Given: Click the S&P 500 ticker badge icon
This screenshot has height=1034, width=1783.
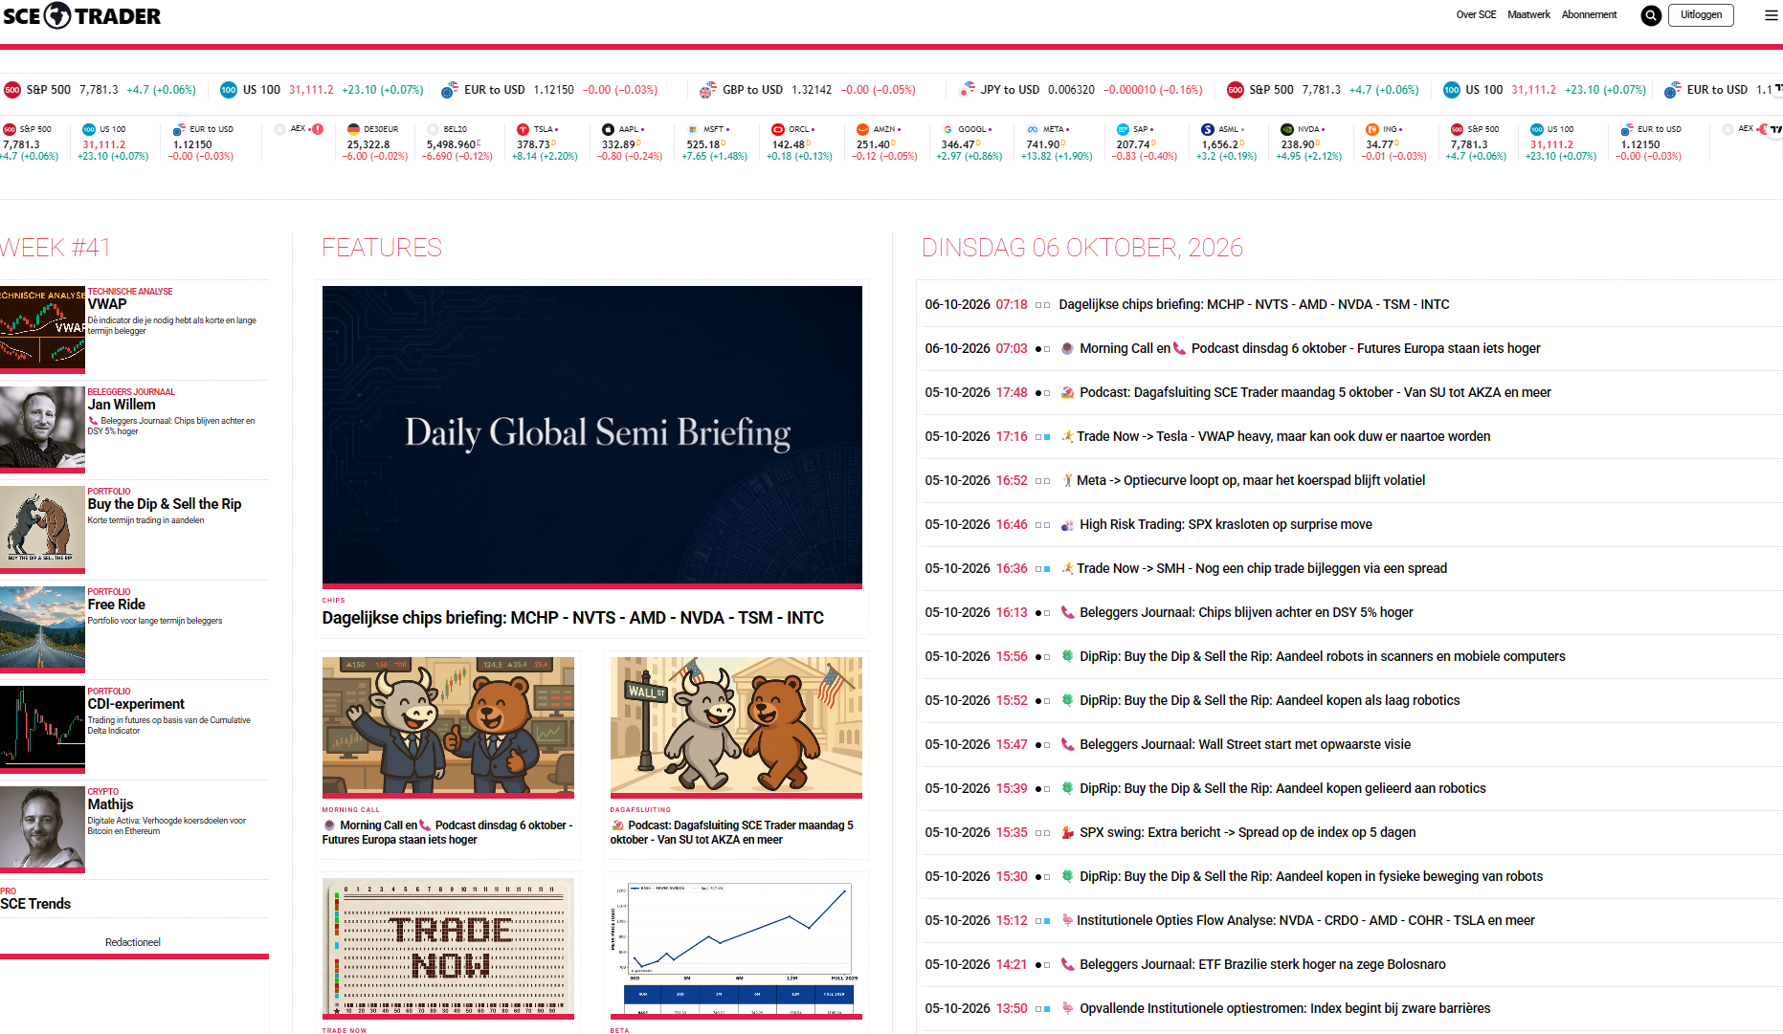Looking at the screenshot, I should click(x=12, y=90).
